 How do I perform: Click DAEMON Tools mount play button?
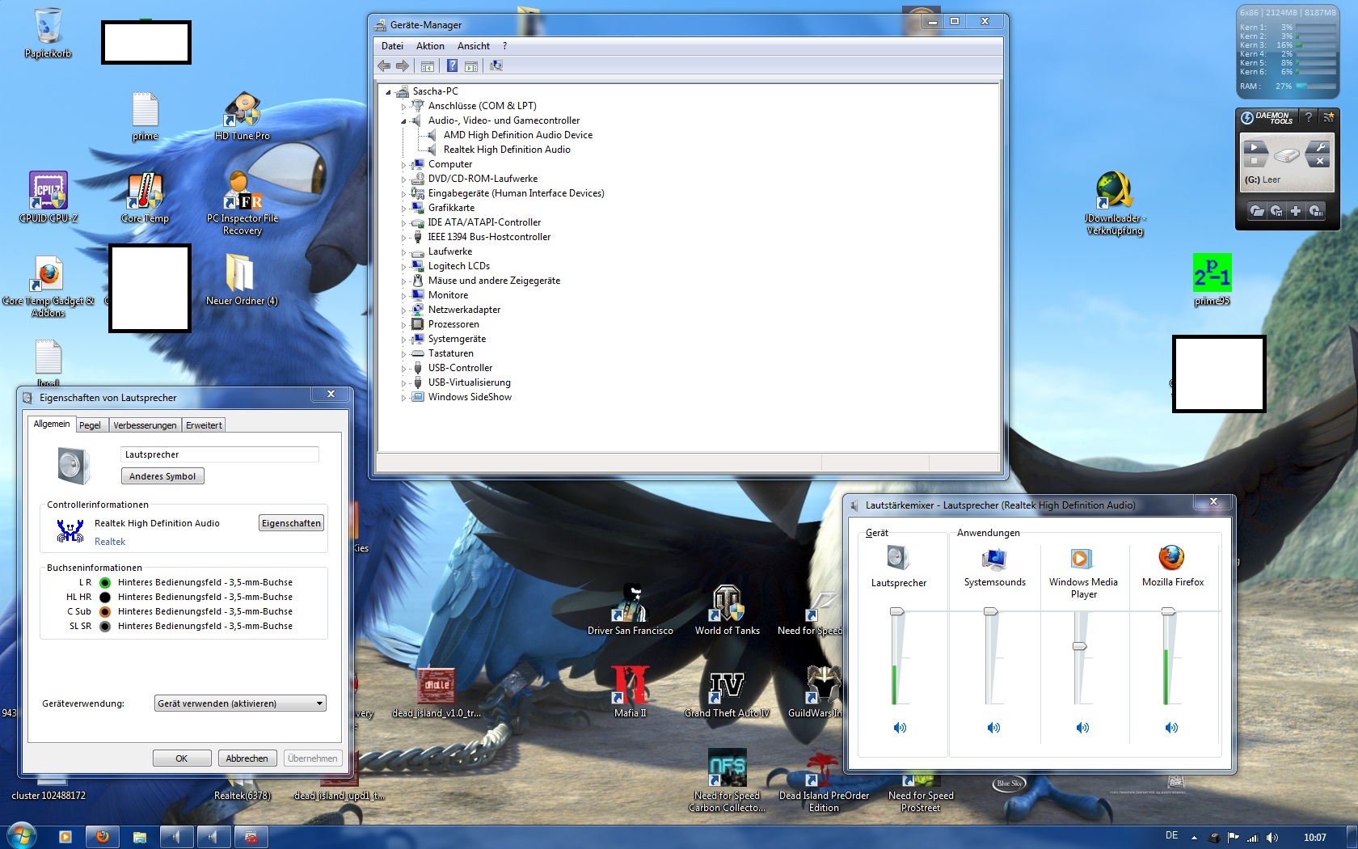1255,147
